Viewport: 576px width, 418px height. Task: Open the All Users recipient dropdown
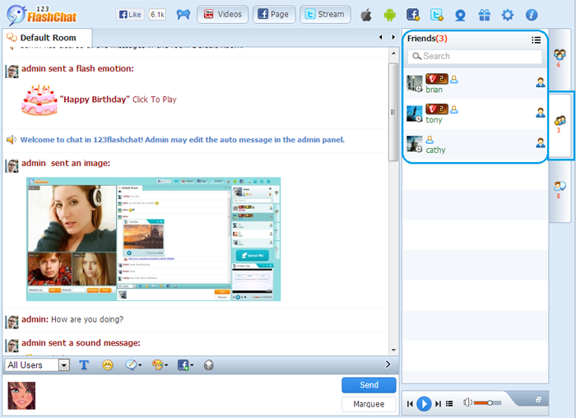(x=38, y=365)
